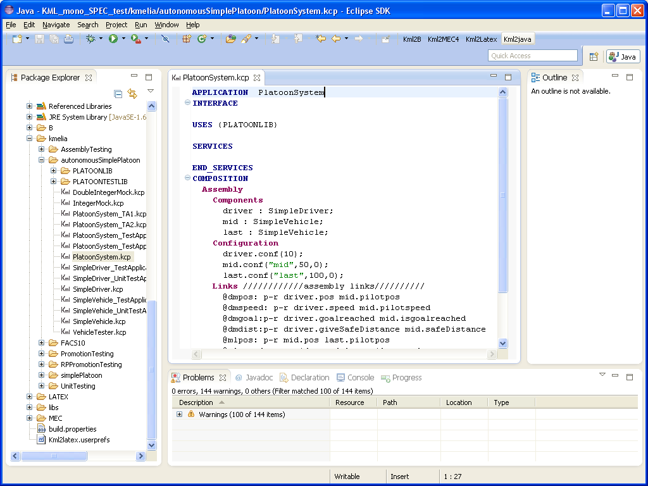Image resolution: width=648 pixels, height=486 pixels.
Task: Expand the FACS10 folder node
Action: pyautogui.click(x=42, y=343)
